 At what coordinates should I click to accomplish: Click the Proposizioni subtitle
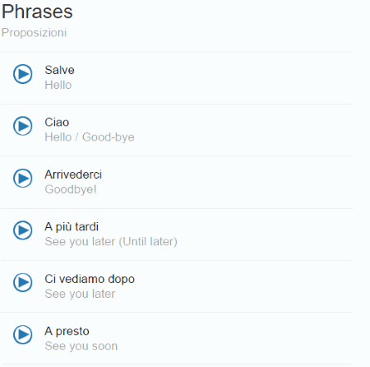pos(34,33)
